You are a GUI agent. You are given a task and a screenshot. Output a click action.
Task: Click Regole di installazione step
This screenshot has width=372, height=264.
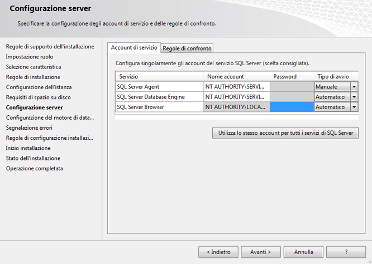click(33, 77)
